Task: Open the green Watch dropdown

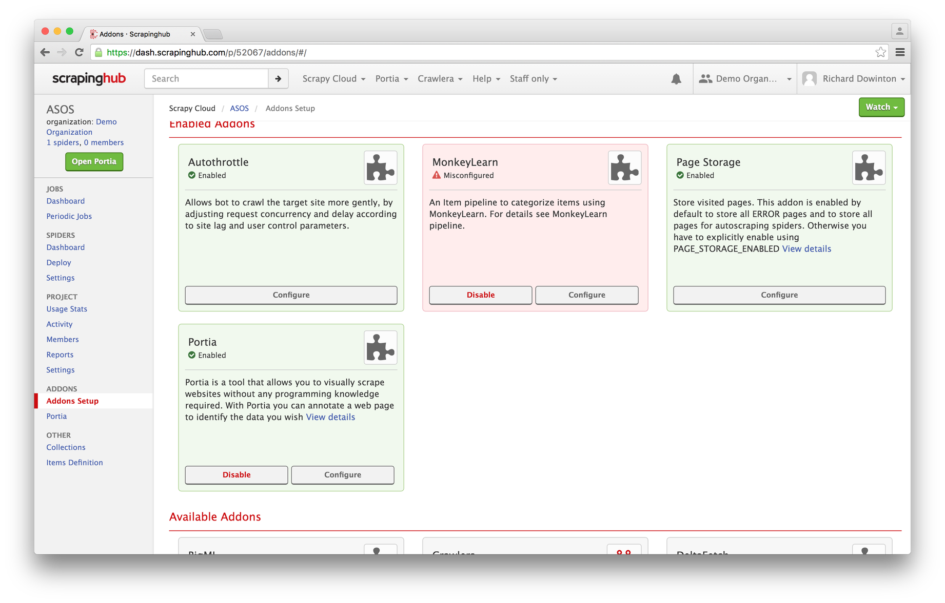Action: (x=881, y=107)
